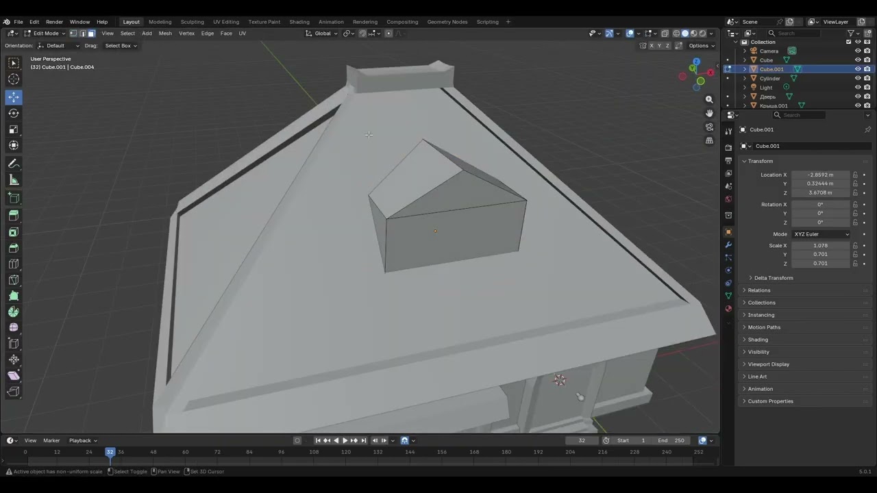This screenshot has height=493, width=877.
Task: Select the Bevel tool
Action: click(14, 248)
